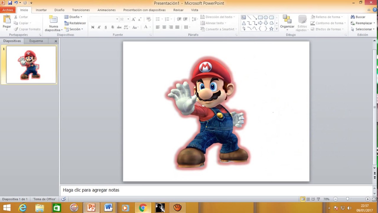Viewport: 378px width, 213px height.
Task: Click Copiar formato brush
Action: tap(27, 29)
